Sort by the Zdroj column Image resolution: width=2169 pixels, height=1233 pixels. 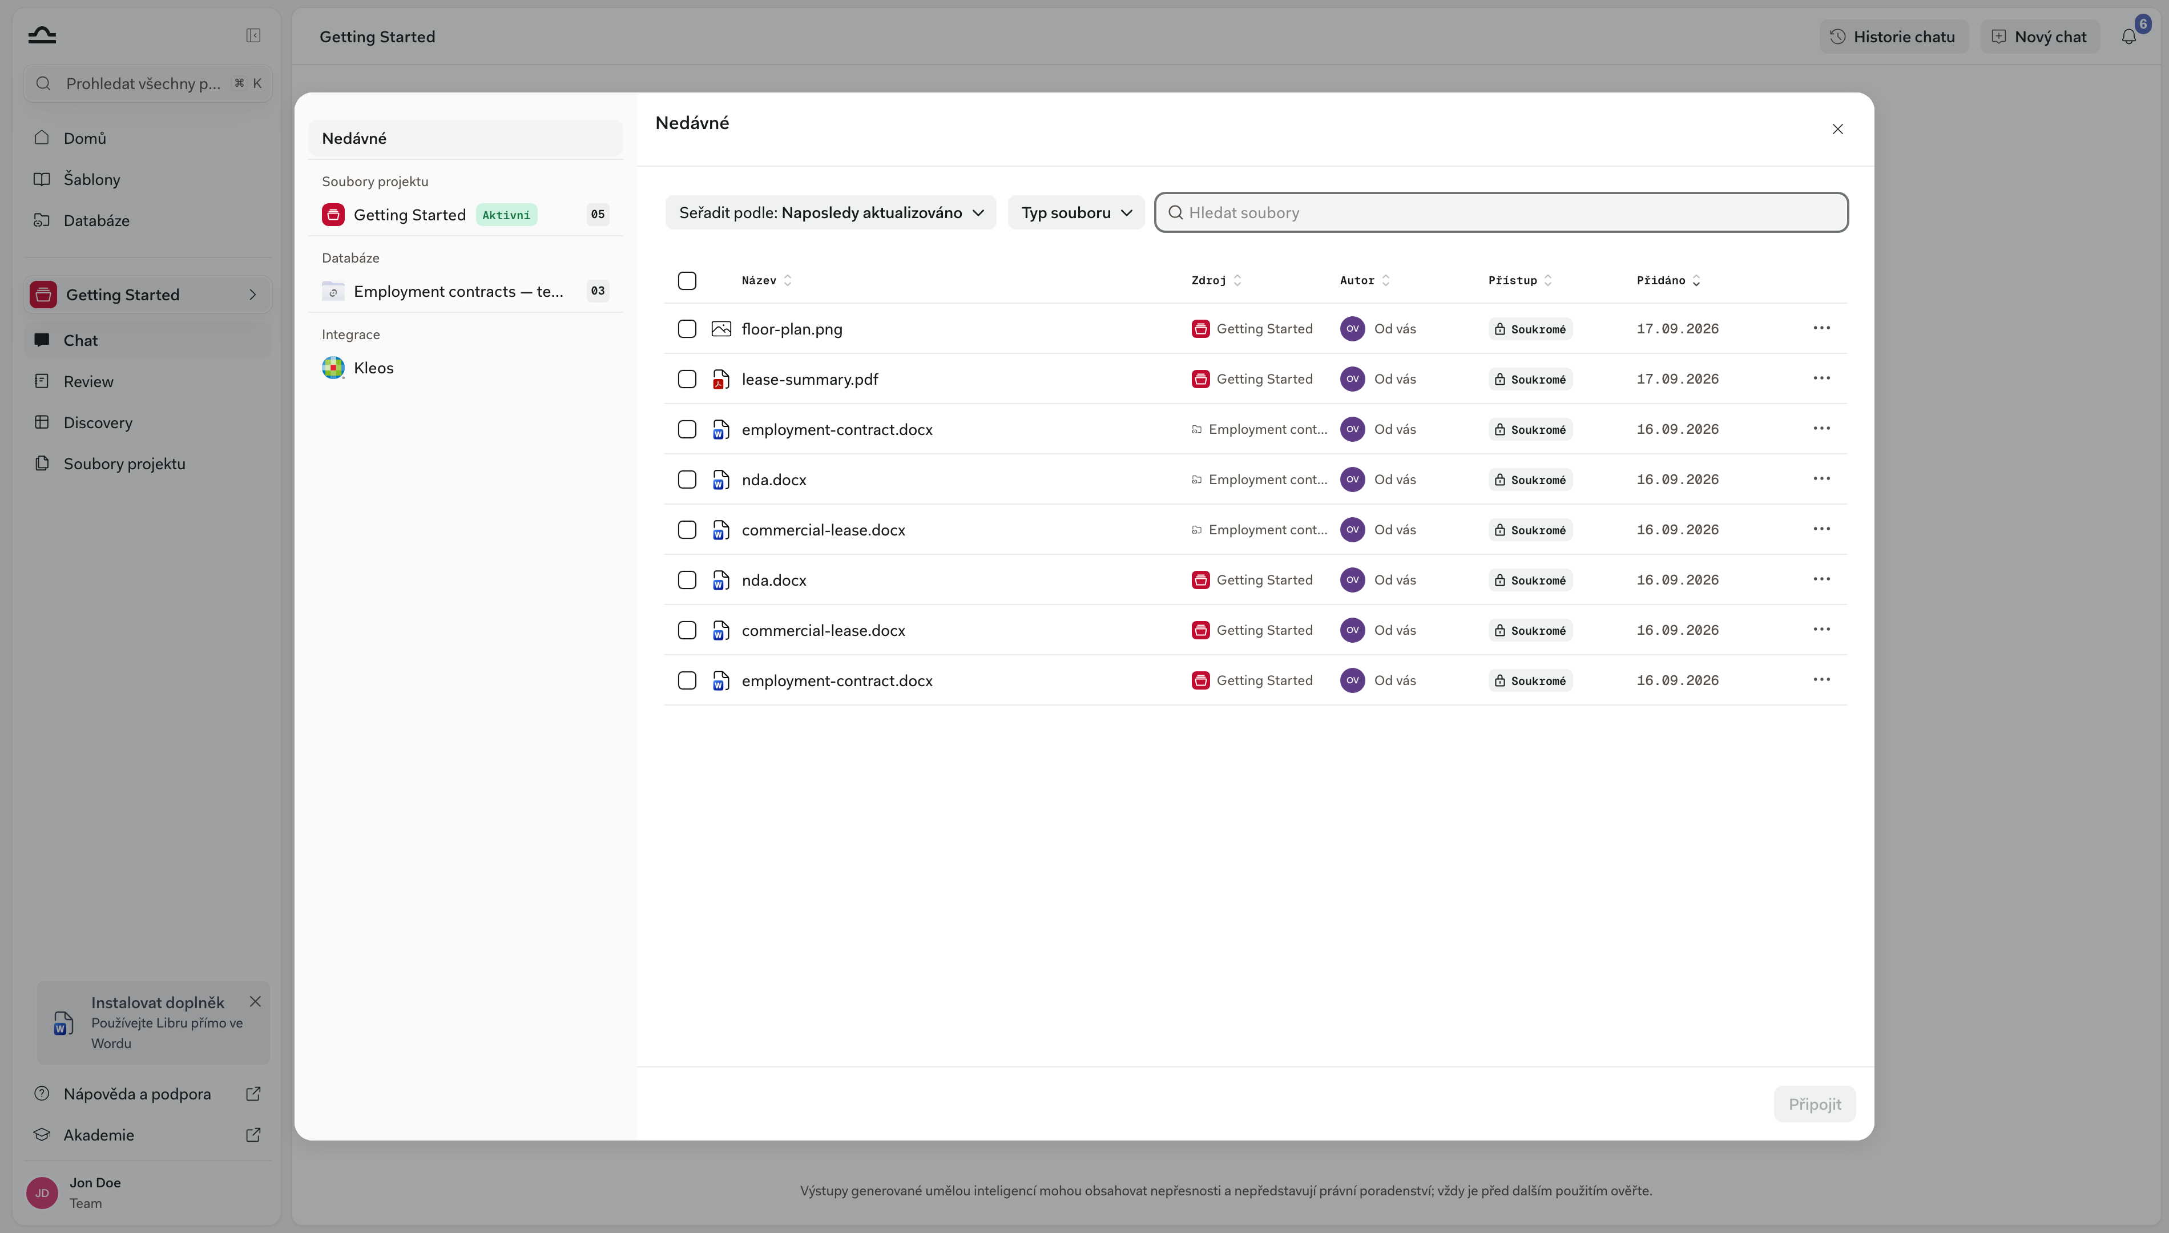tap(1216, 280)
